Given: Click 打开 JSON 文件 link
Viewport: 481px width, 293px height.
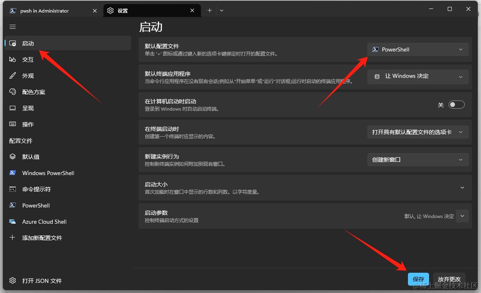Looking at the screenshot, I should pos(67,281).
